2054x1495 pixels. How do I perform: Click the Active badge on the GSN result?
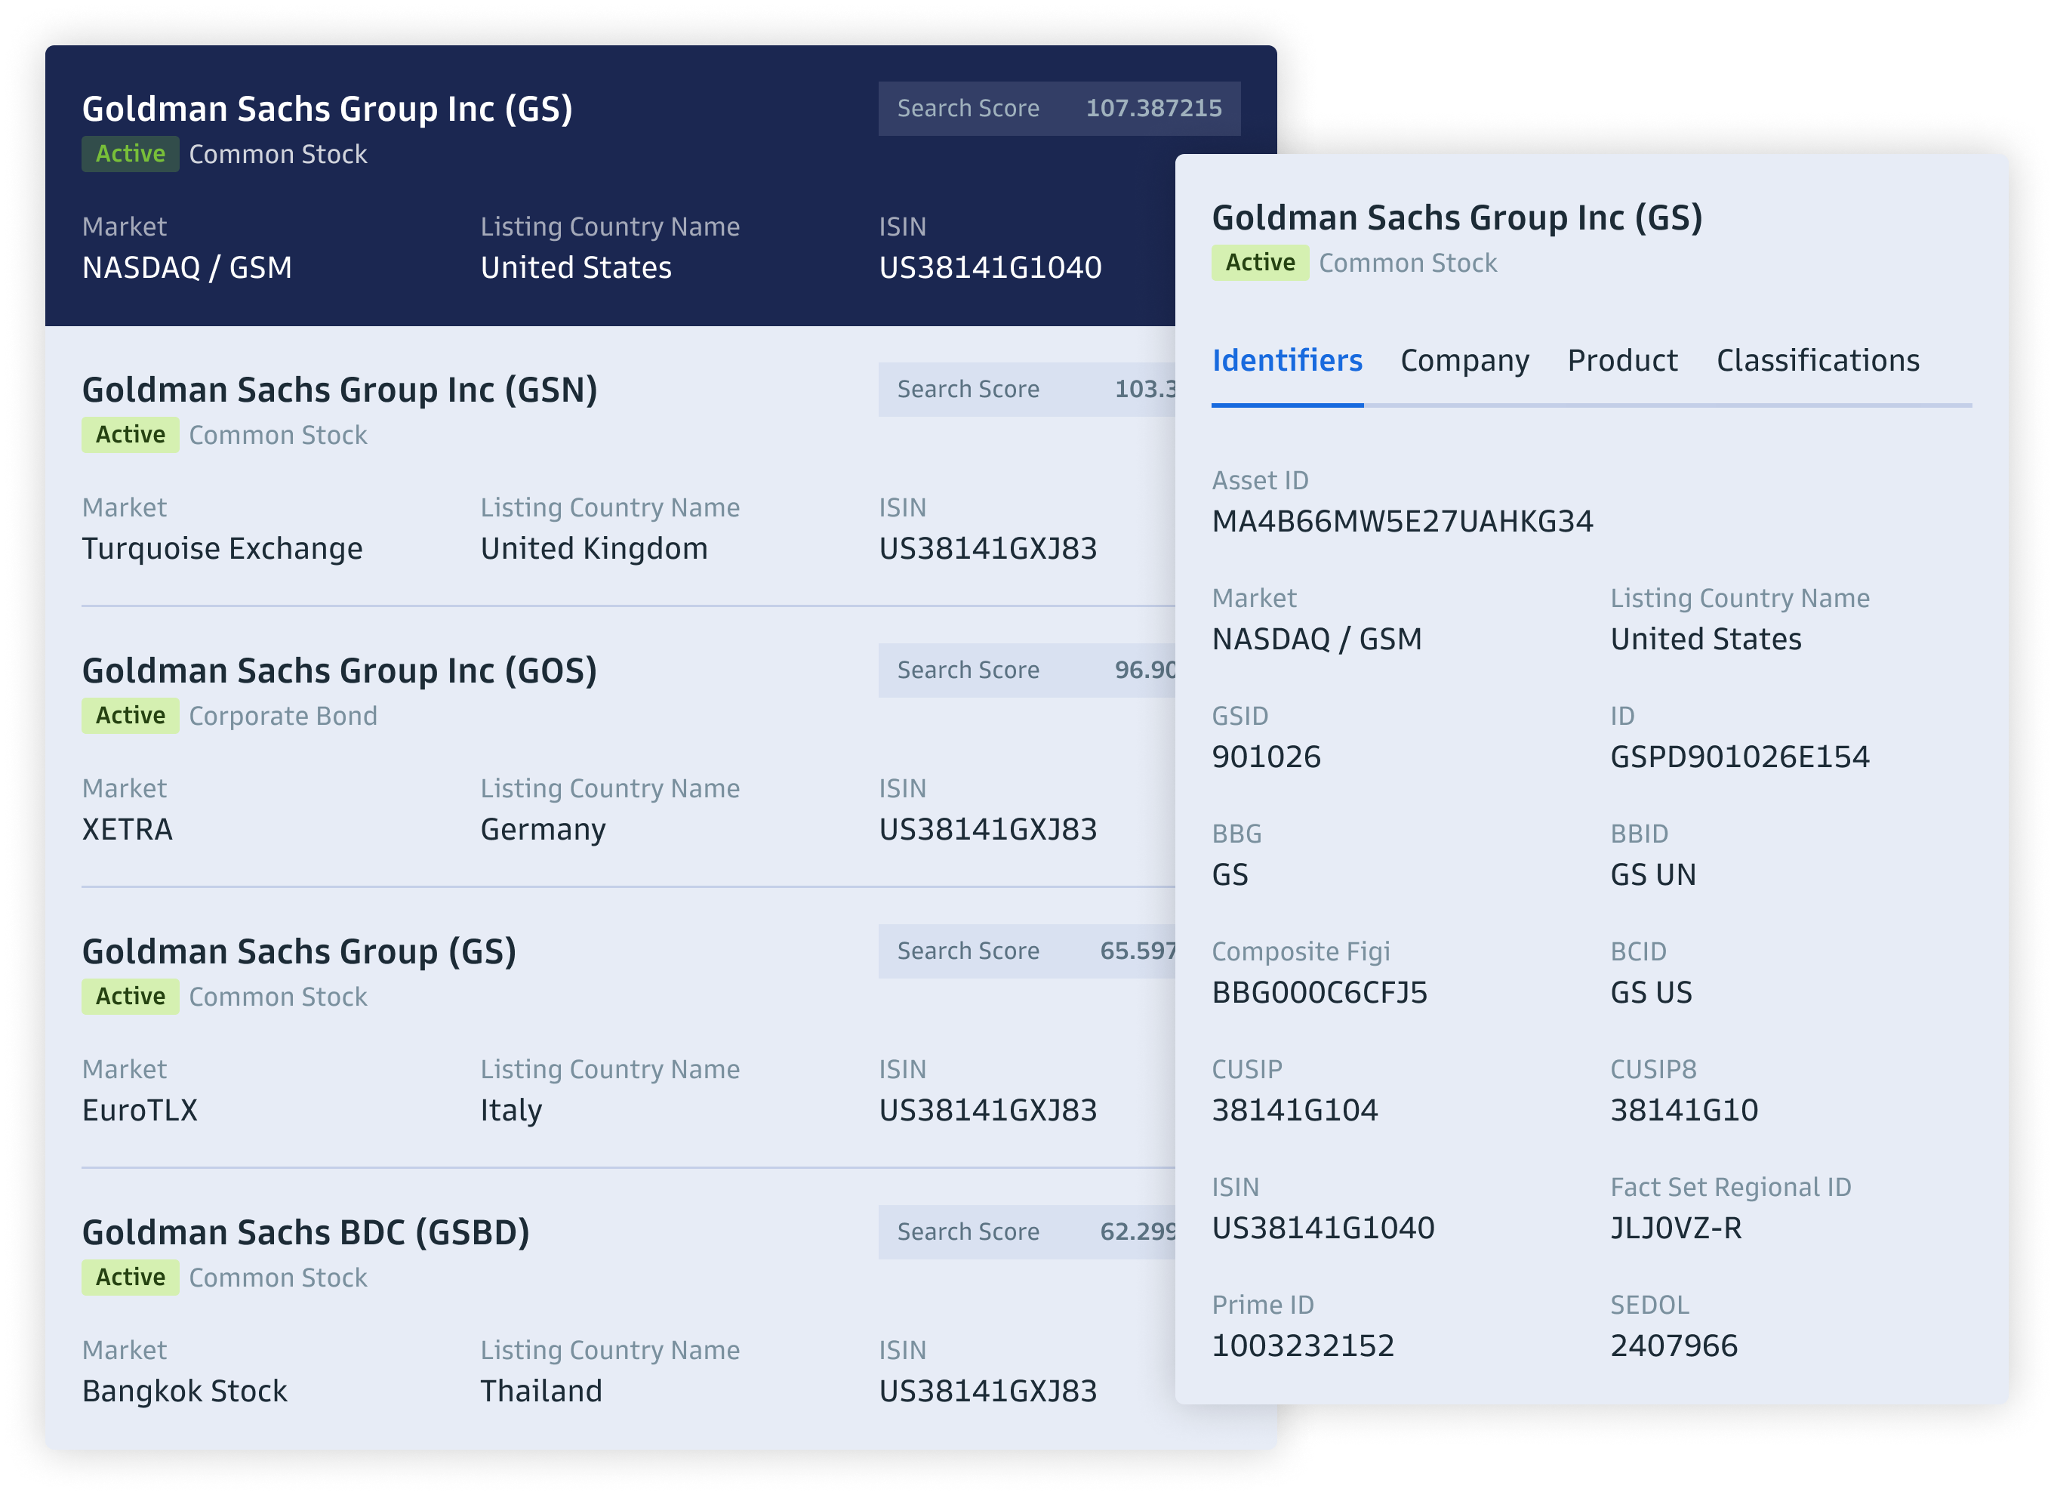click(131, 435)
